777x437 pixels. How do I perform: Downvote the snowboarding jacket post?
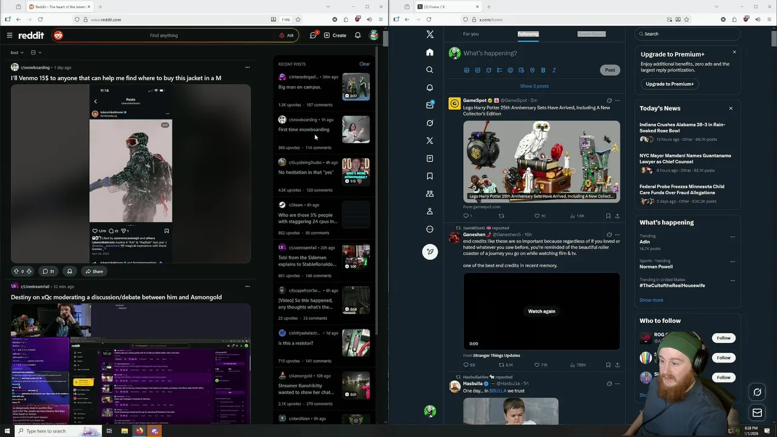[x=29, y=271]
